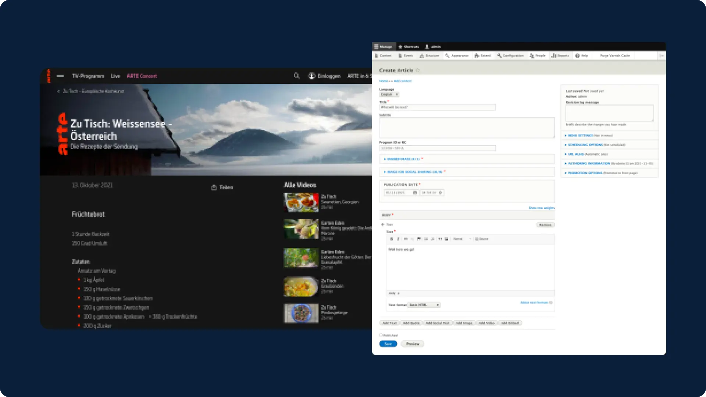Screen dimensions: 706x397
Task: Open the Language dropdown showing English
Action: click(x=389, y=94)
